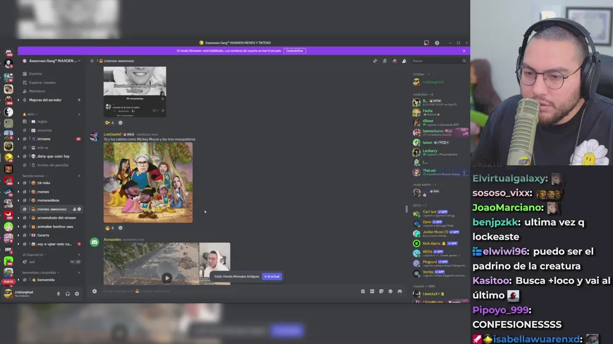Open pinned messages icon
613x344 pixels.
point(394,61)
